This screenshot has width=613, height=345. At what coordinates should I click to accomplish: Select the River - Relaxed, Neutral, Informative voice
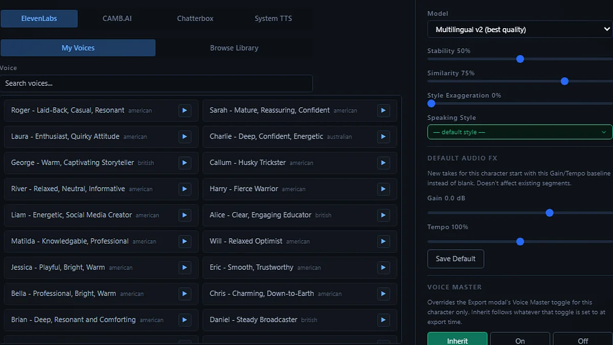click(x=101, y=189)
